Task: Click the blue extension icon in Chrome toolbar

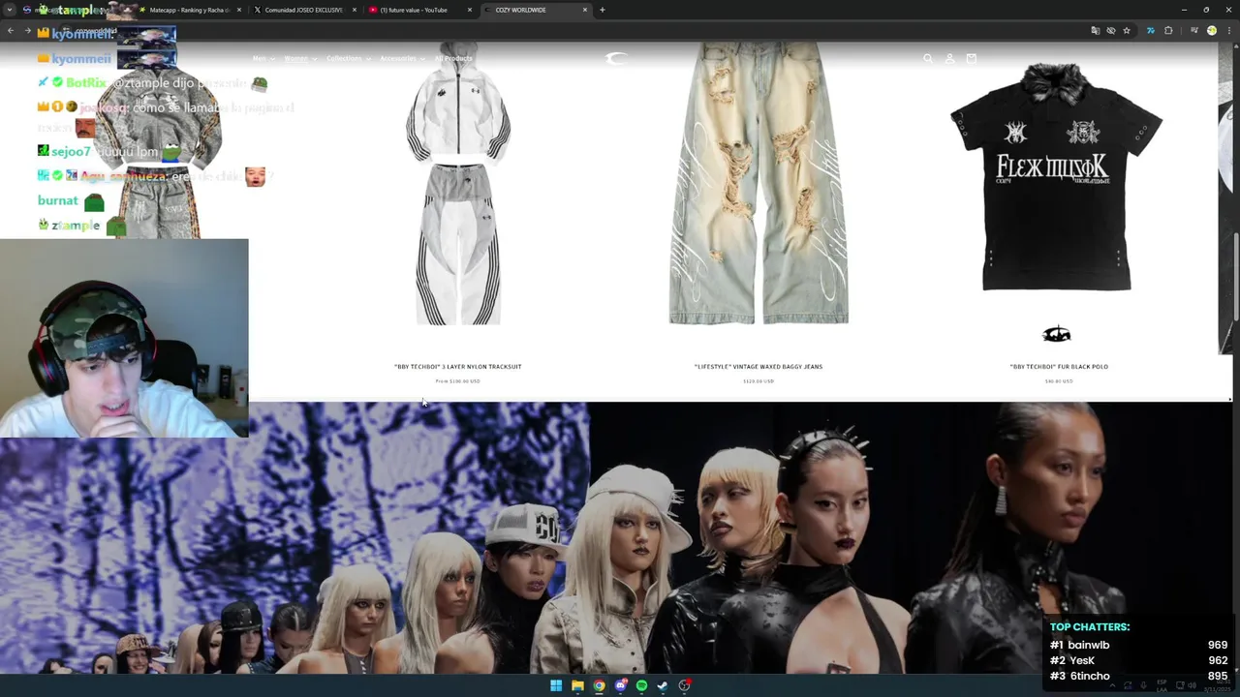Action: pos(1150,30)
